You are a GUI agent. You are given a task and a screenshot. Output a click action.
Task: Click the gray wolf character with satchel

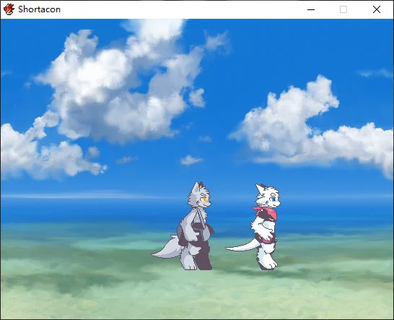click(183, 225)
